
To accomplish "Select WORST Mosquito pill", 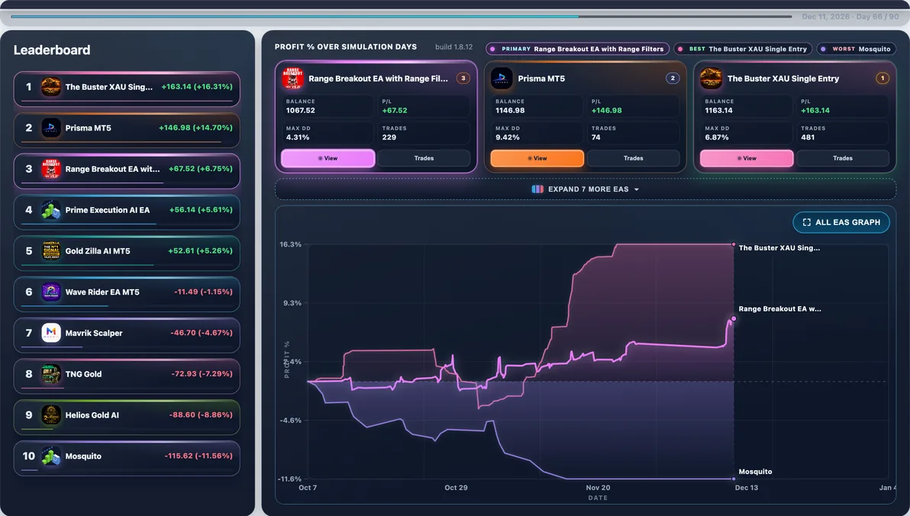I will (x=857, y=50).
